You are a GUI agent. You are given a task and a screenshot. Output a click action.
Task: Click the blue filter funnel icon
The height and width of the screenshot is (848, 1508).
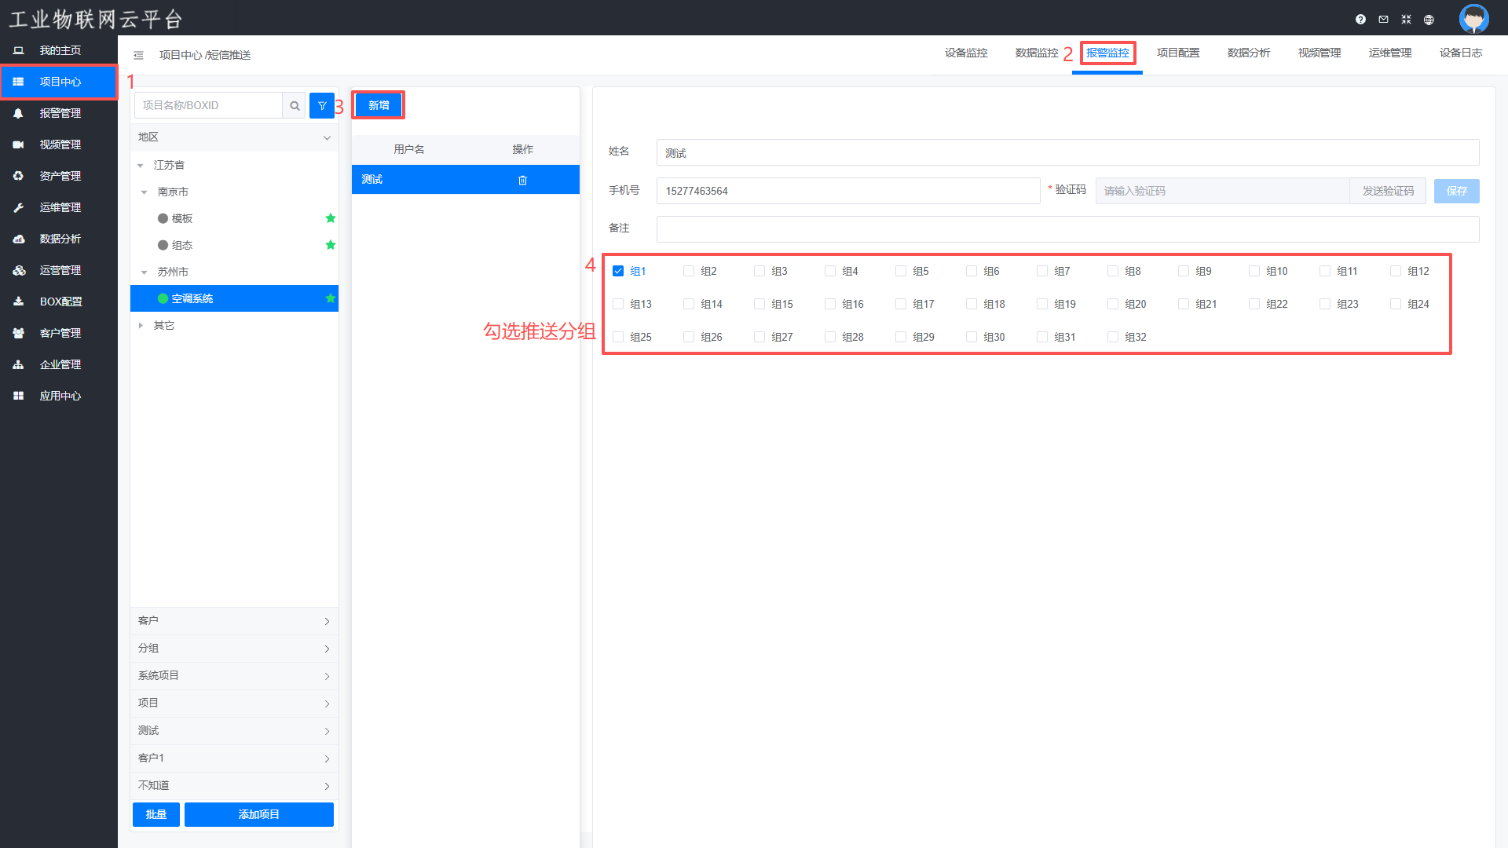[322, 106]
